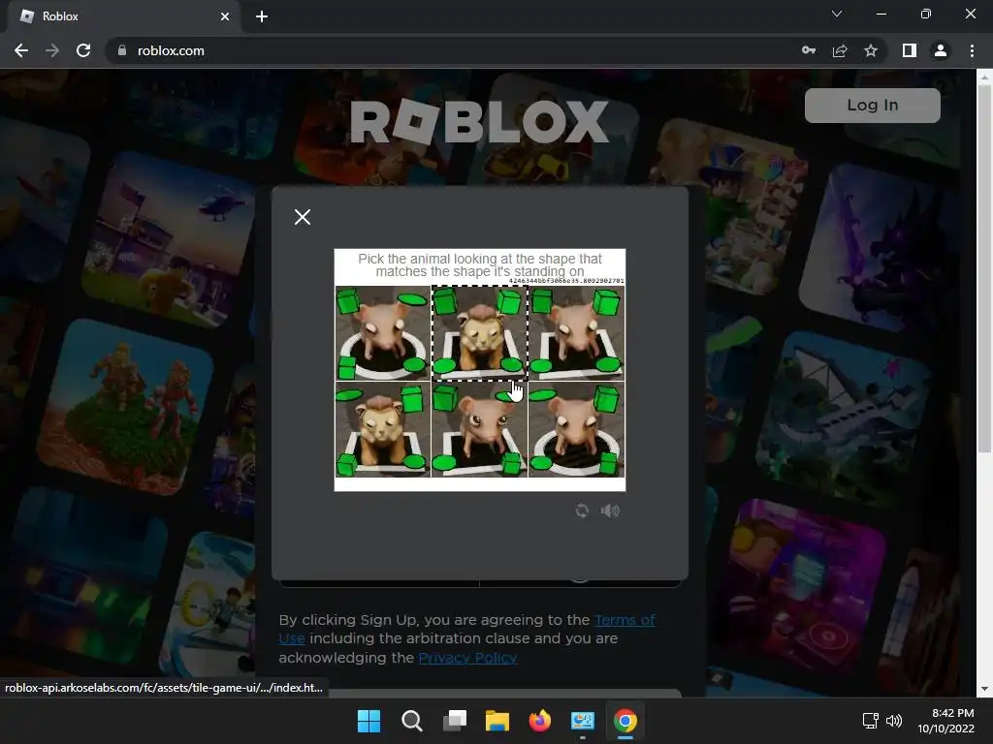Open the Terms of Use link
This screenshot has width=993, height=744.
tap(625, 620)
